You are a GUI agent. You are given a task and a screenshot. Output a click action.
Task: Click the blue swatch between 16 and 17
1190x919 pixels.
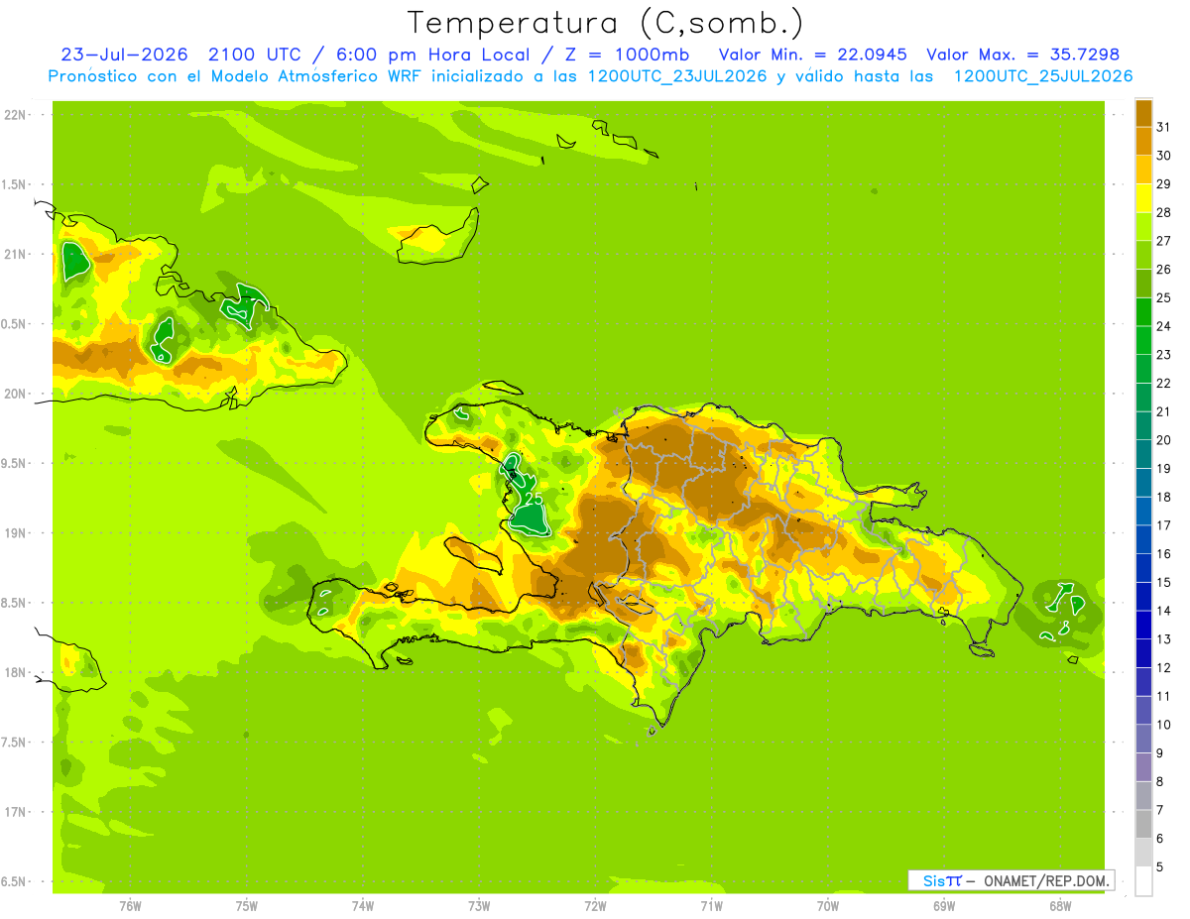pyautogui.click(x=1143, y=539)
